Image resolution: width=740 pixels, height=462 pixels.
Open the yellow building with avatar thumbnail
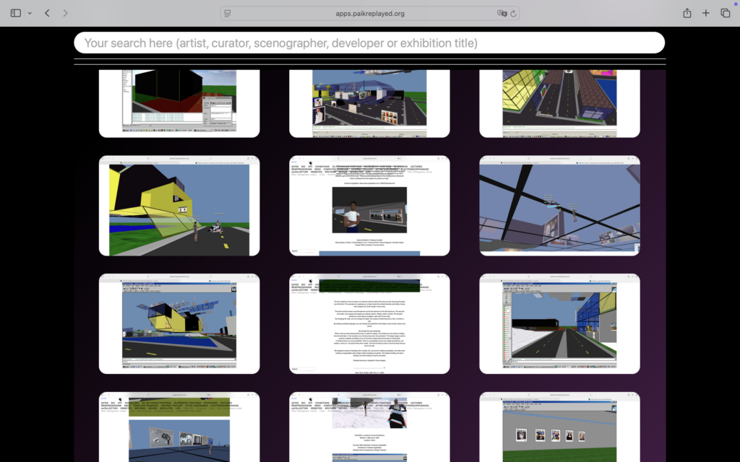[179, 206]
